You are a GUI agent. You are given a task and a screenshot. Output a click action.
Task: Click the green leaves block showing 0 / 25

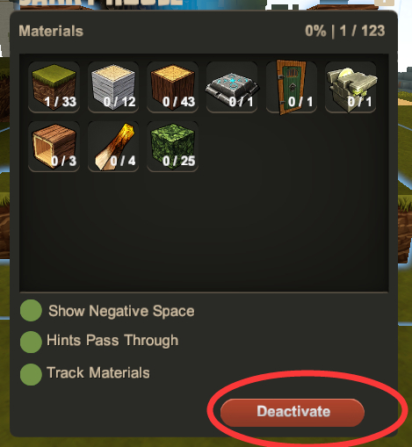[x=172, y=147]
